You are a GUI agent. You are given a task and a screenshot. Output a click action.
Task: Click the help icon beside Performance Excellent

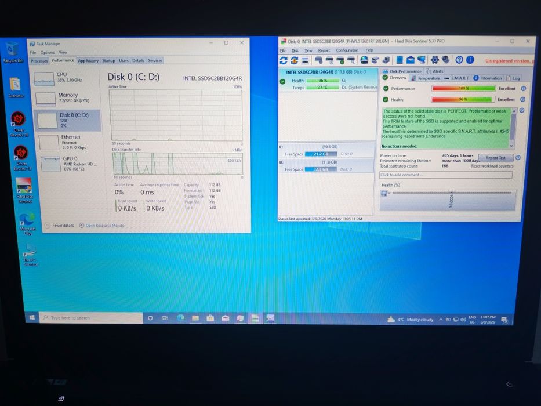[x=524, y=88]
